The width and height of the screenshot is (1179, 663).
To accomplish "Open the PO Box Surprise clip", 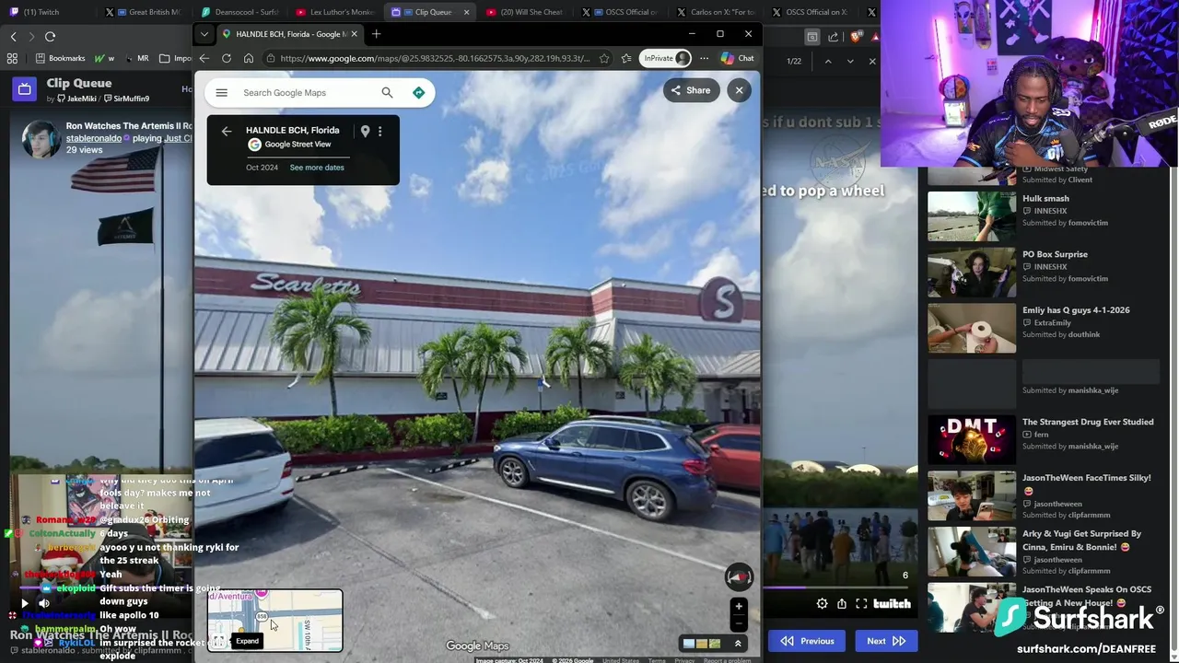I will 1055,254.
